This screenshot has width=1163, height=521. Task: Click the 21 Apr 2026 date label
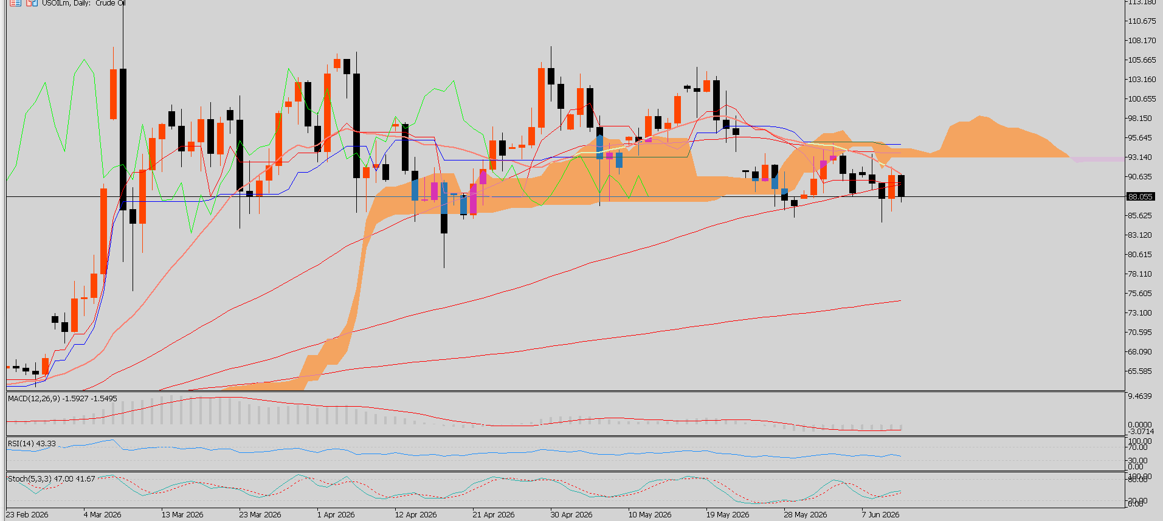coord(494,514)
